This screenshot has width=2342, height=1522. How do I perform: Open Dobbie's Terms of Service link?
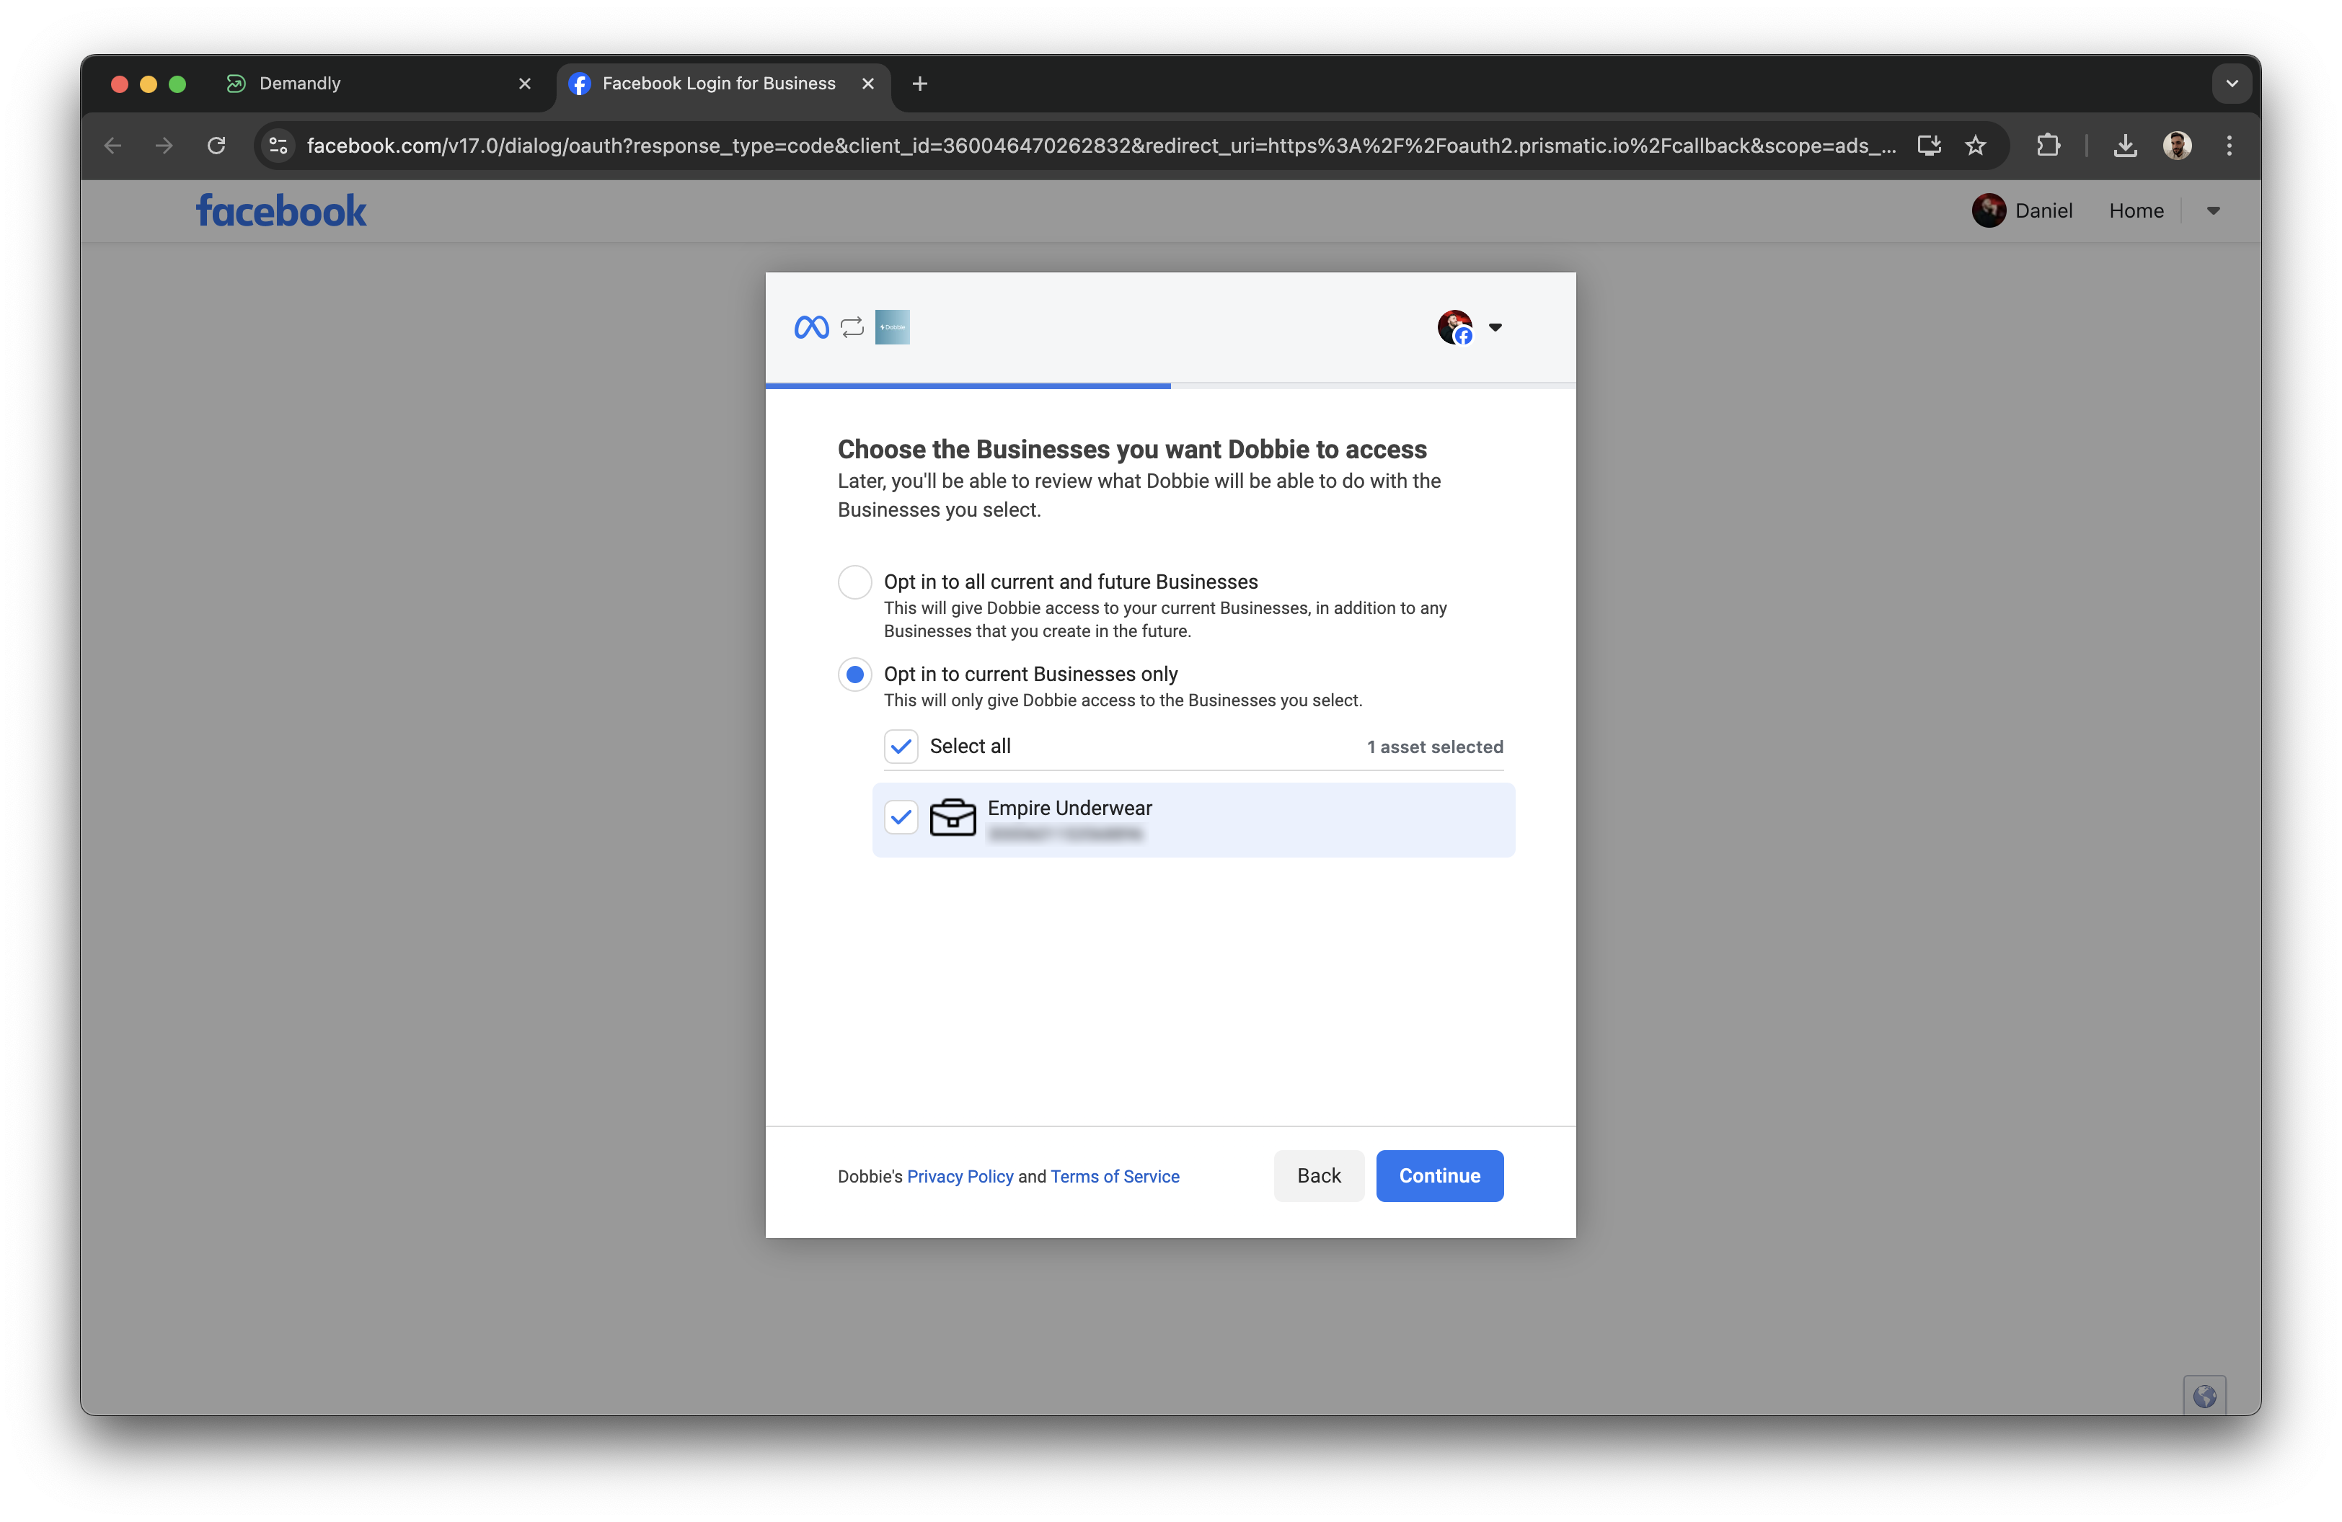(1114, 1176)
